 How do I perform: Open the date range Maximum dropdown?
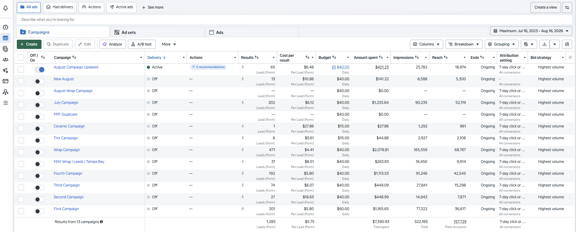(531, 31)
